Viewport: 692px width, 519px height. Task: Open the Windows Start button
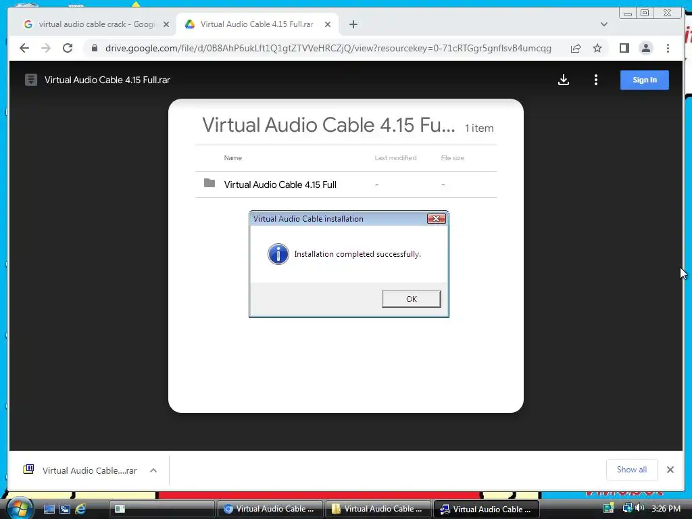pyautogui.click(x=20, y=509)
